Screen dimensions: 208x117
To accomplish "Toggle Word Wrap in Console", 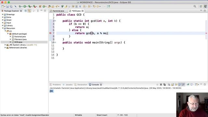I will (176, 84).
